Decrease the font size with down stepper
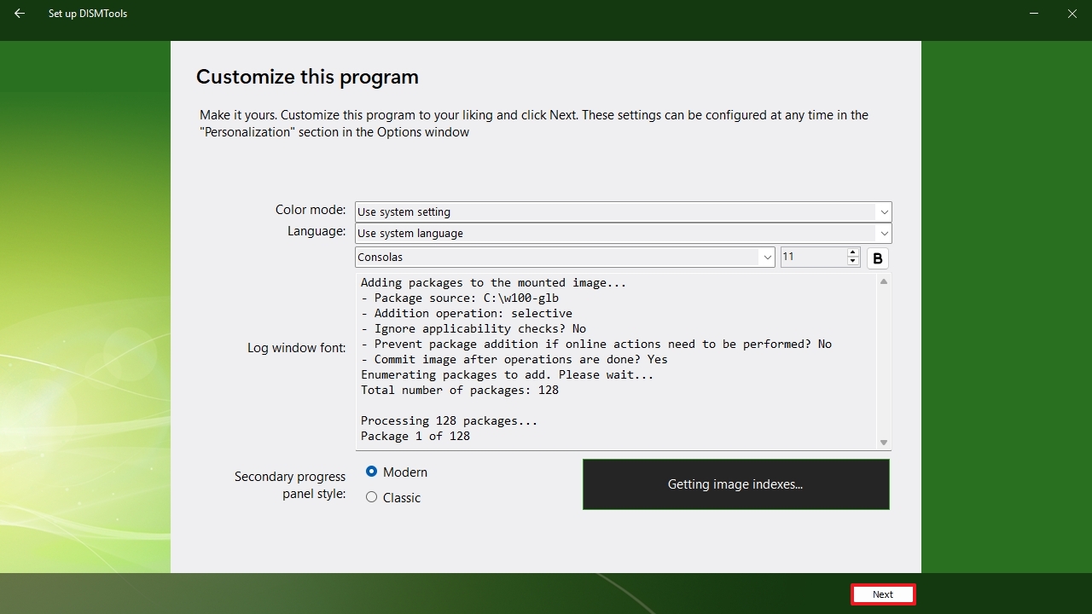This screenshot has height=614, width=1092. pyautogui.click(x=853, y=261)
